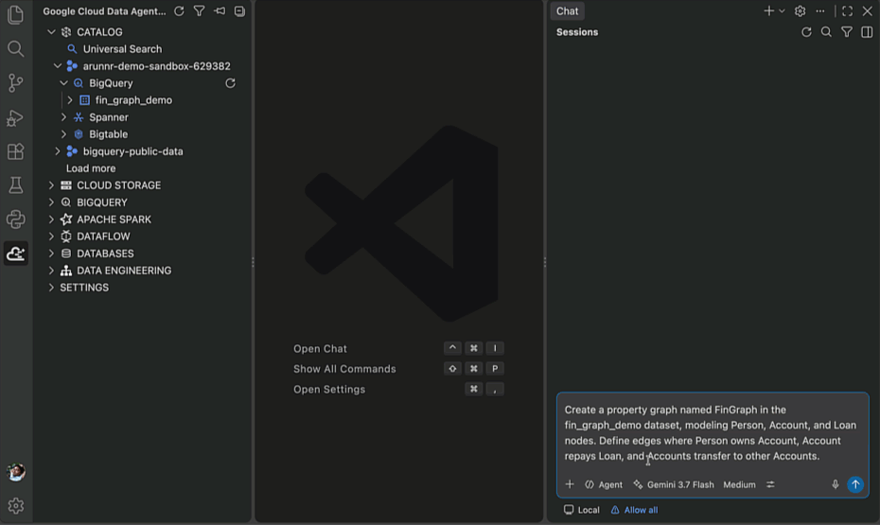Click inside the chat prompt text area
The image size is (880, 525).
click(712, 432)
